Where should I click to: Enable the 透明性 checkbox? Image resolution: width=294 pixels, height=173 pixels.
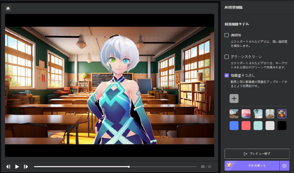coord(226,35)
